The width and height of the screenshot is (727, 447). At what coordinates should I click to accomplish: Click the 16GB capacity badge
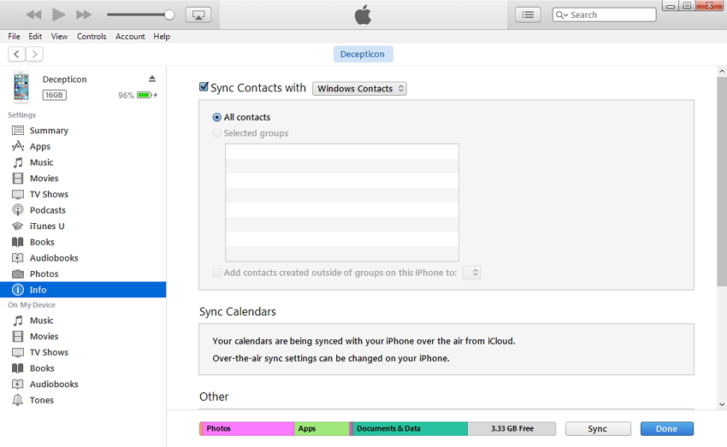point(54,95)
